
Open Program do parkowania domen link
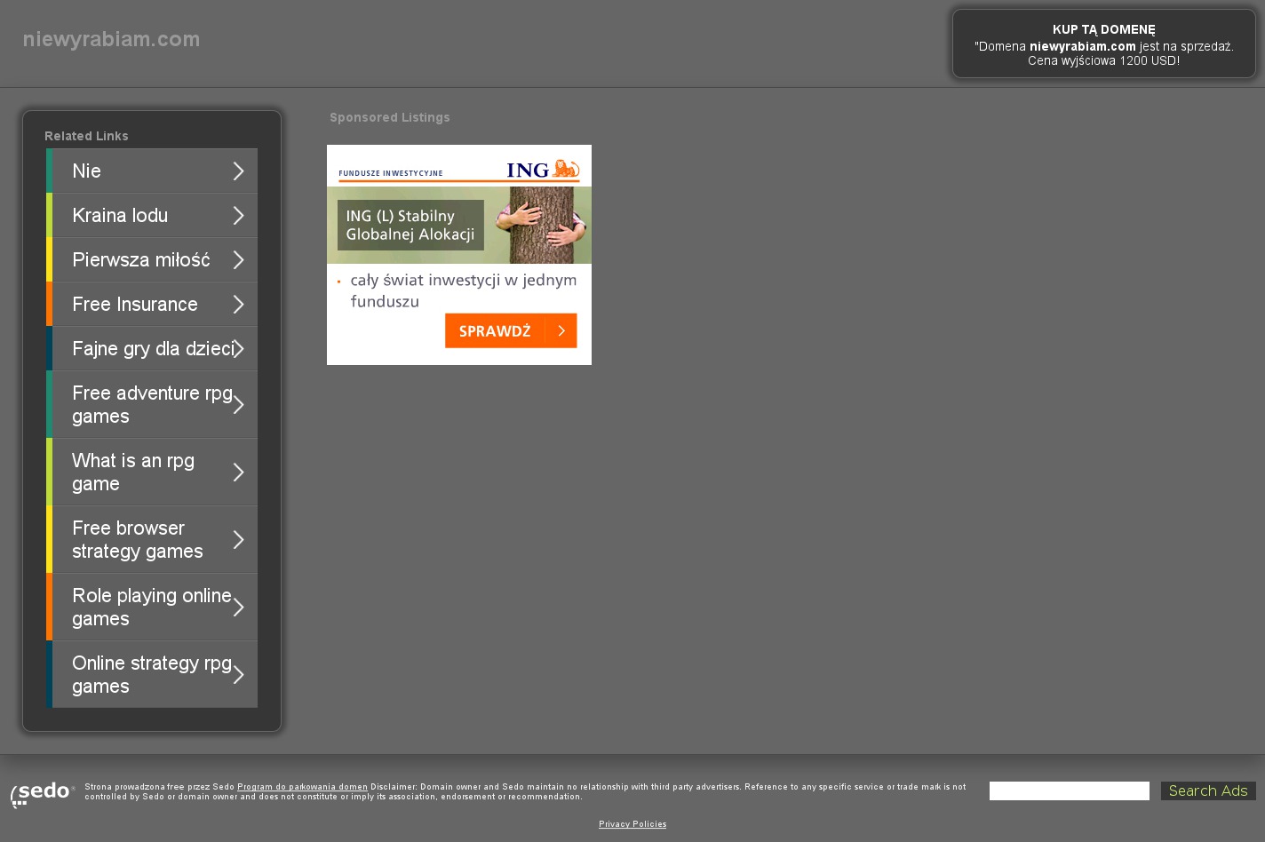tap(302, 787)
